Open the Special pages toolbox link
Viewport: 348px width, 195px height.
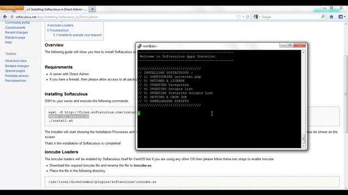(15, 71)
